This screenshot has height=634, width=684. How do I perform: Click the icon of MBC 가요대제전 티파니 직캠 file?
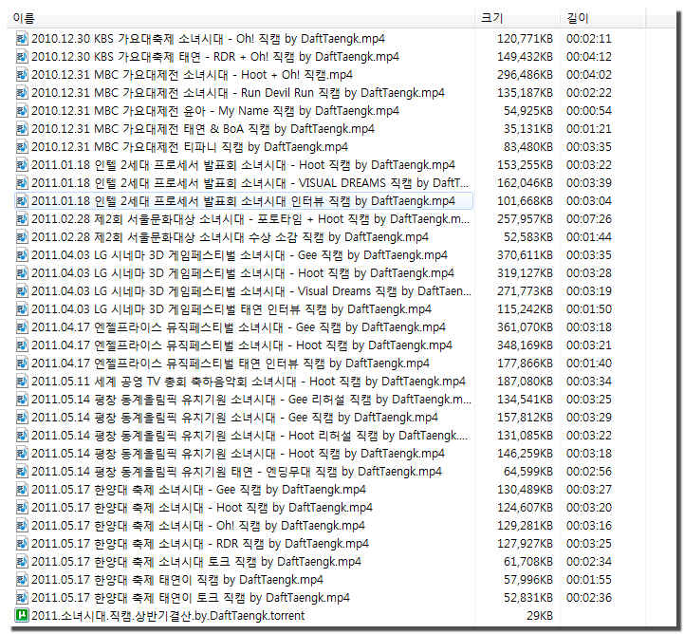[x=22, y=147]
